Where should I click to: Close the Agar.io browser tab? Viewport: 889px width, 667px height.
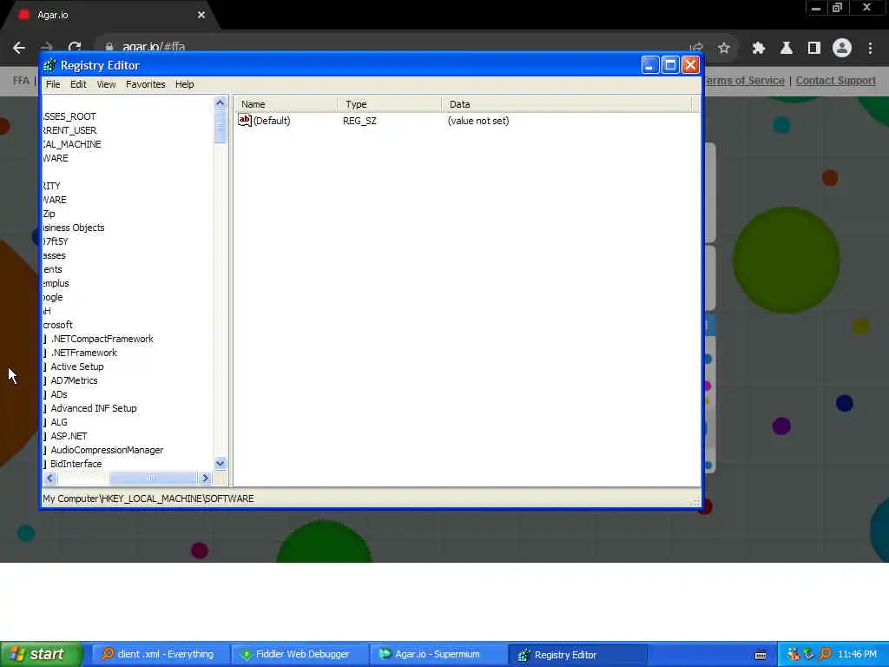point(201,15)
